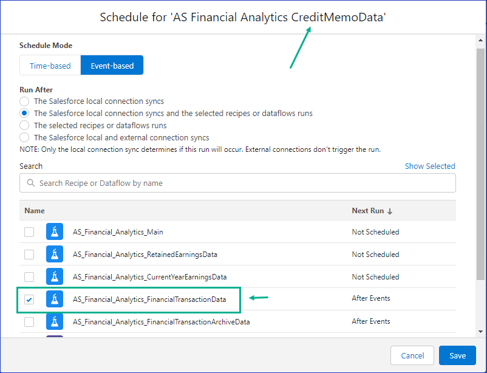487x373 pixels.
Task: Click 'After Events' in FinancialTransactionData row
Action: pyautogui.click(x=371, y=298)
